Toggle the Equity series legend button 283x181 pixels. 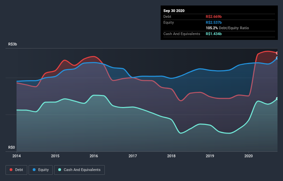pyautogui.click(x=41, y=170)
